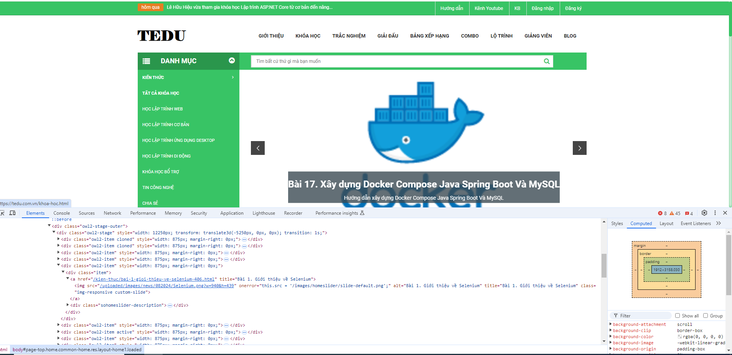The height and width of the screenshot is (355, 732).
Task: Click the DANH MỤC list icon
Action: click(146, 61)
